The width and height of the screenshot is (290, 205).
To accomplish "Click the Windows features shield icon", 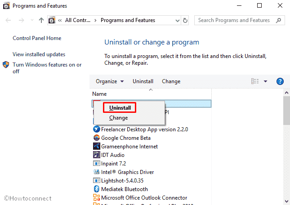I will [x=6, y=65].
